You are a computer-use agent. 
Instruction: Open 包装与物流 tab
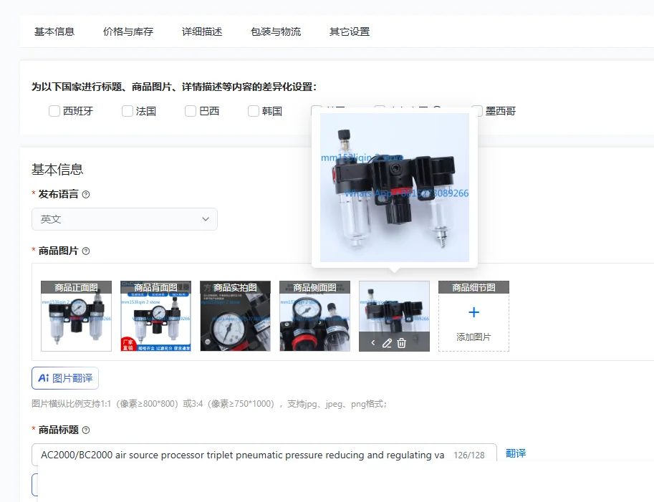[276, 32]
